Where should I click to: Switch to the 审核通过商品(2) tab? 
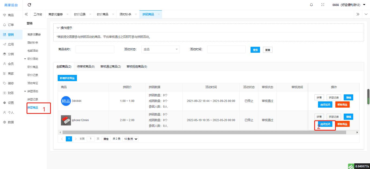(111, 67)
